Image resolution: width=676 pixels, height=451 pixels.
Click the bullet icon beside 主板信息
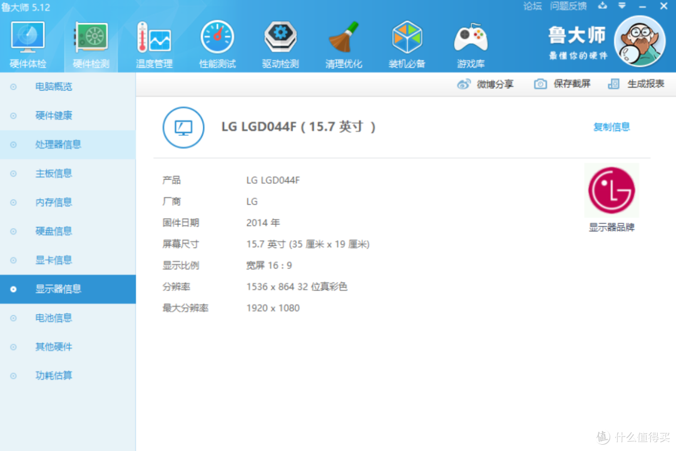13,174
